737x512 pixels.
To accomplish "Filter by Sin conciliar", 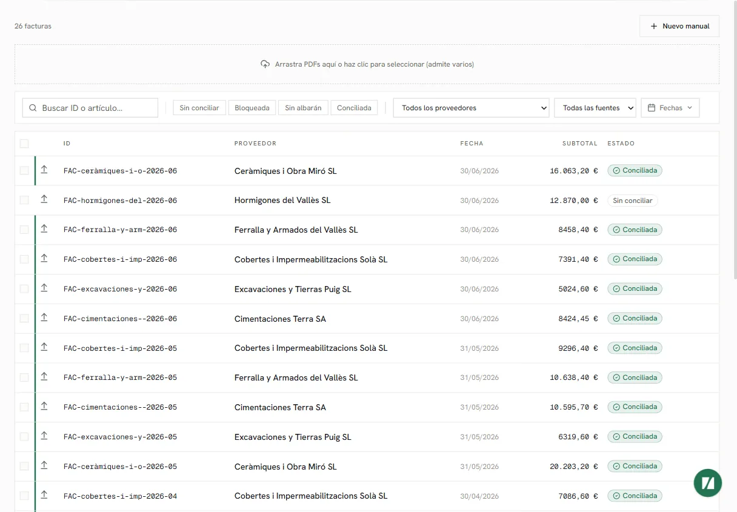I will [199, 108].
